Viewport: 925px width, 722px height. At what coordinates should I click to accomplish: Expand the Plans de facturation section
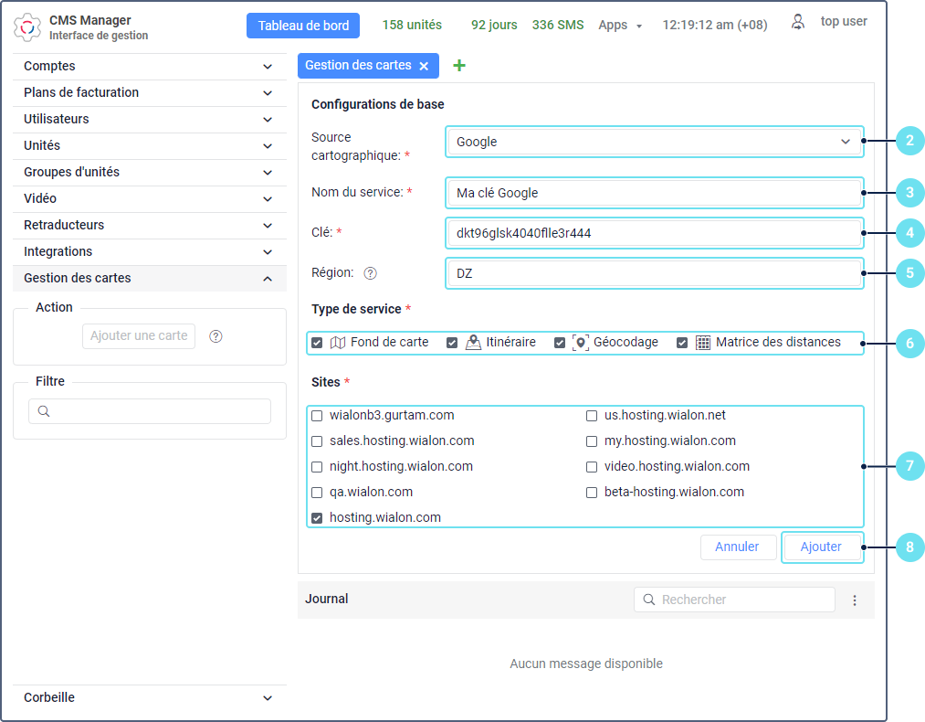149,93
